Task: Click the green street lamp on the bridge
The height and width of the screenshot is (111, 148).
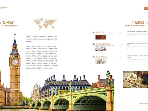Action: pyautogui.click(x=108, y=78)
